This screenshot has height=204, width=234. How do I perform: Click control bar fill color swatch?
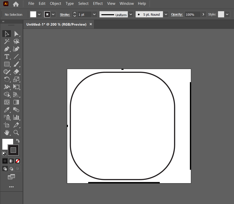tap(33, 14)
